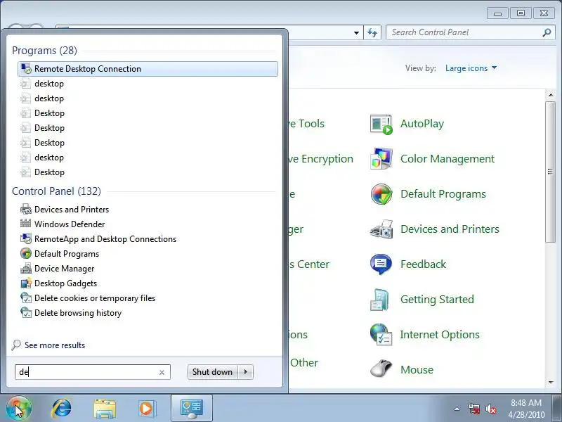Image resolution: width=562 pixels, height=422 pixels.
Task: Click the network status tray icon
Action: [474, 409]
